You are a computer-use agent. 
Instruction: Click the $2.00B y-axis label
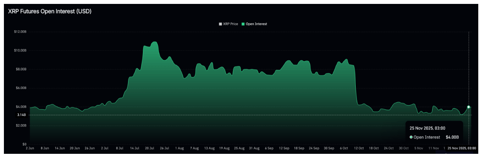[21, 125]
